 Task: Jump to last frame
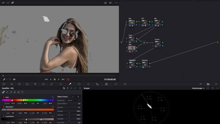pos(63,80)
